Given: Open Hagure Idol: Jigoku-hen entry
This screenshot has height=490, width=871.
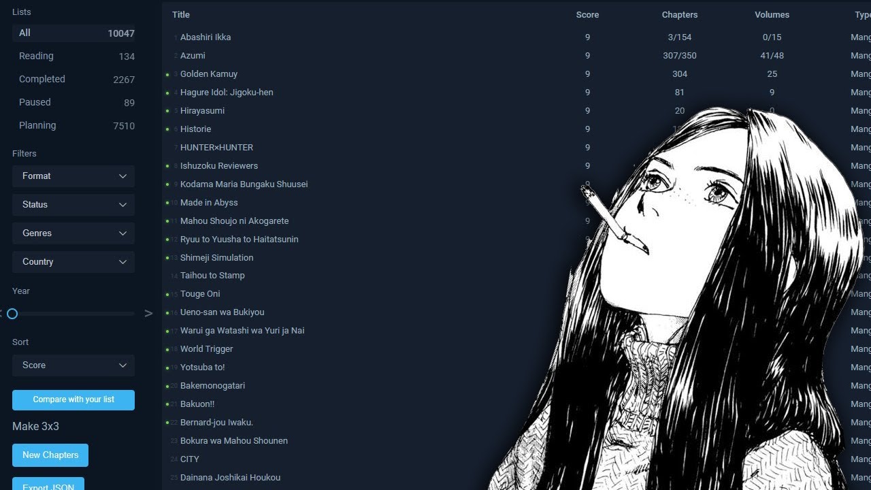Looking at the screenshot, I should click(227, 92).
